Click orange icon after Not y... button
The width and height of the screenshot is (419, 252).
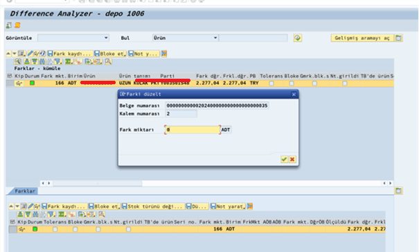coord(164,54)
